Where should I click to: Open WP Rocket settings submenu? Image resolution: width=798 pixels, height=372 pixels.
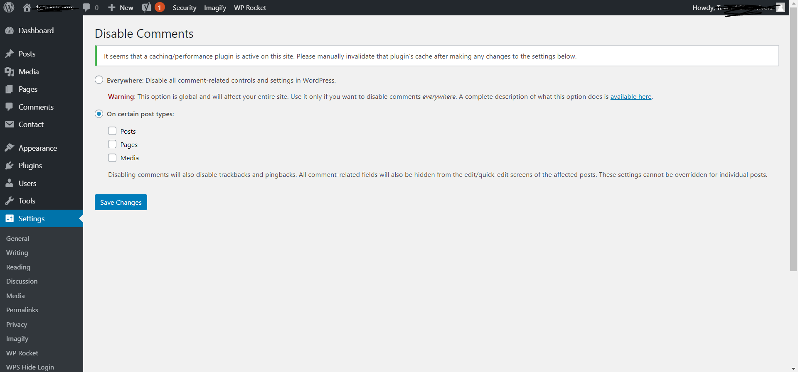point(22,353)
